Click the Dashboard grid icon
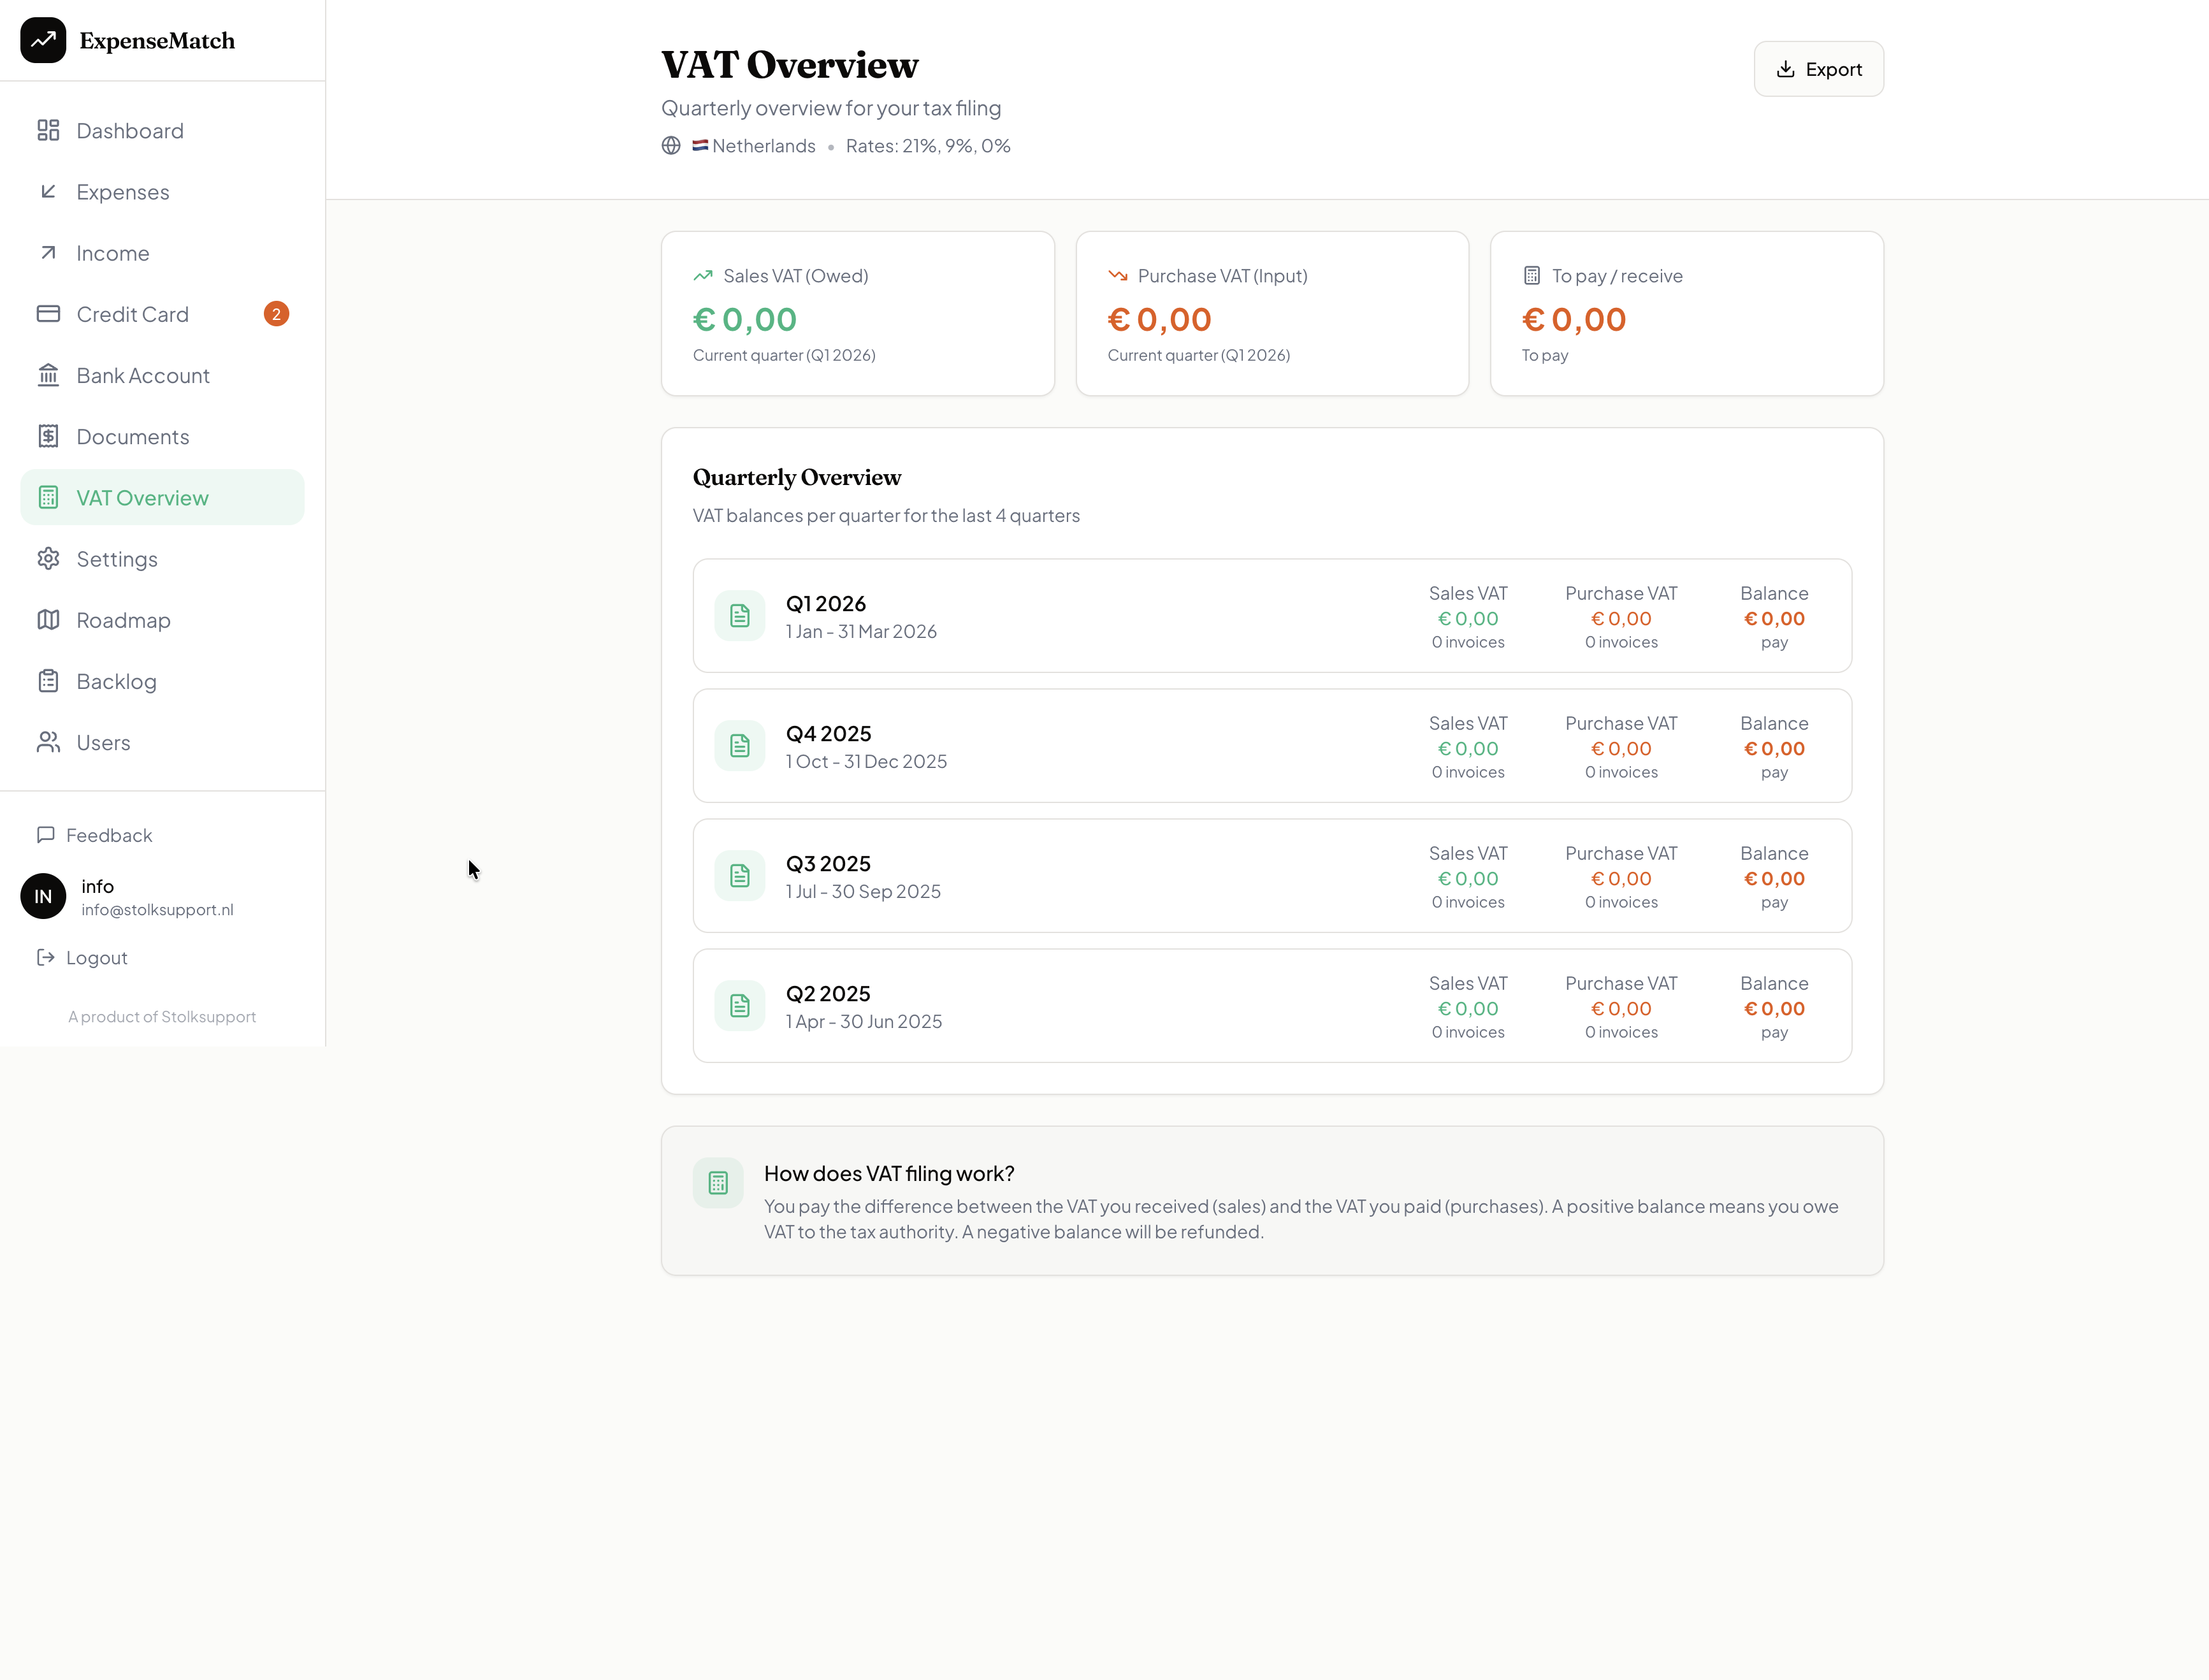The width and height of the screenshot is (2209, 1680). (49, 130)
